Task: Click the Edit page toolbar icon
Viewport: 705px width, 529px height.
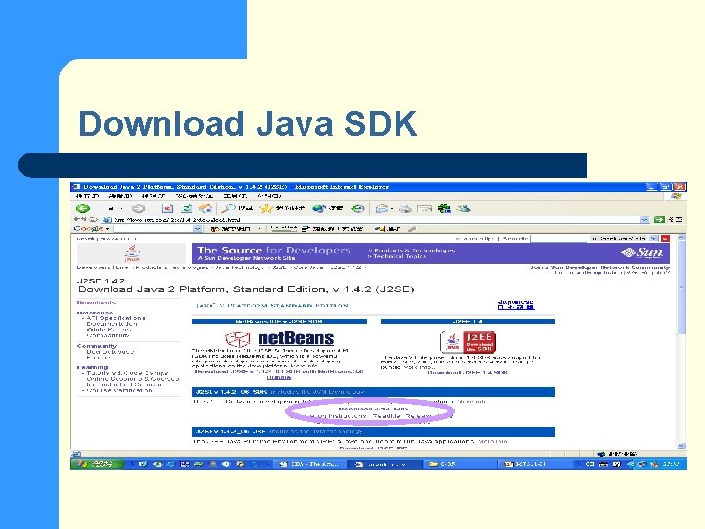Action: click(x=424, y=208)
